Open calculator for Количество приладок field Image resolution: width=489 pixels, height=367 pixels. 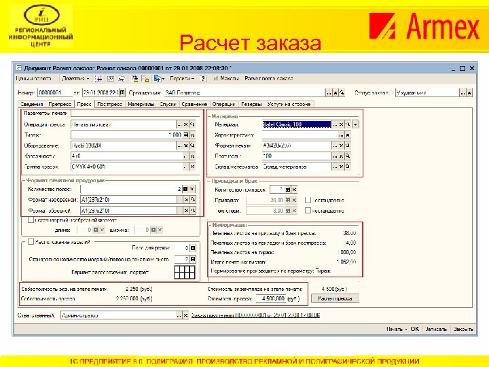point(288,190)
